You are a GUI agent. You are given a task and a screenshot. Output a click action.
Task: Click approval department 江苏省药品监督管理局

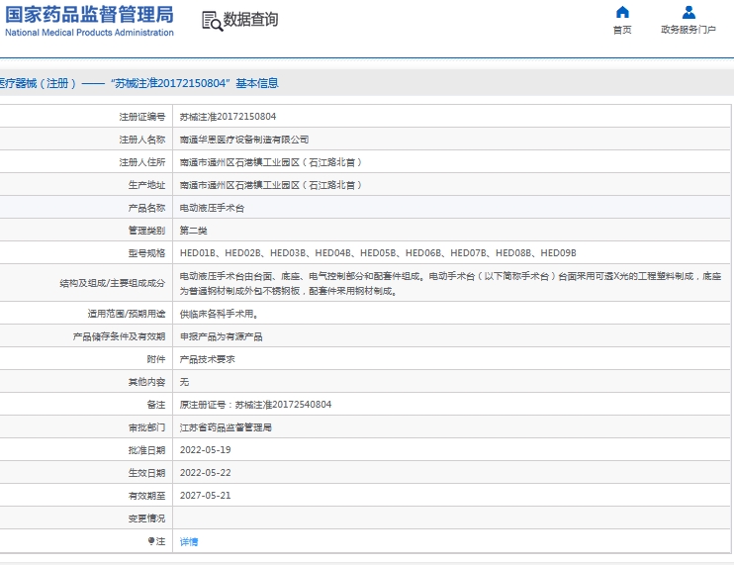[226, 427]
